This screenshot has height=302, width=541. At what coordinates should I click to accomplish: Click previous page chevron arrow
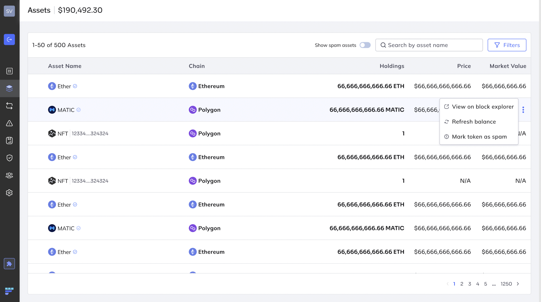447,284
